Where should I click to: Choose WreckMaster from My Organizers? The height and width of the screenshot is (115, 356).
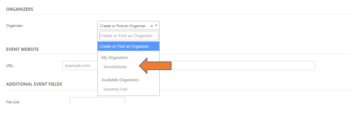(115, 67)
